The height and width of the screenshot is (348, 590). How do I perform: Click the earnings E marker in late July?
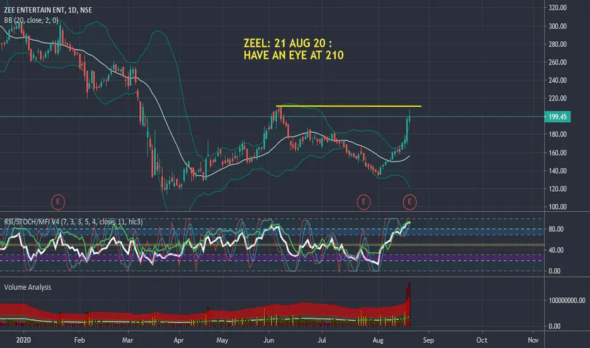(x=363, y=202)
